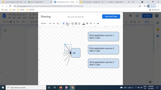Open the Actions menu in Drawing

(x=44, y=23)
